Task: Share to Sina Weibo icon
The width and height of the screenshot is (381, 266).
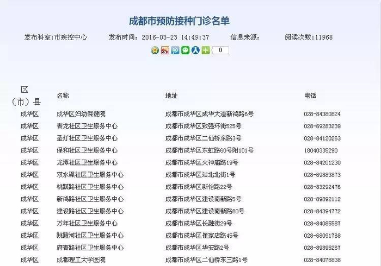Action: [x=165, y=50]
